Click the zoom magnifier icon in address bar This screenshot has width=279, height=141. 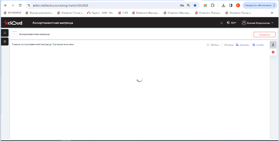pos(189,5)
